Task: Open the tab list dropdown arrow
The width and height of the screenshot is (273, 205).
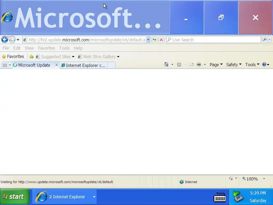Action: pyautogui.click(x=10, y=65)
